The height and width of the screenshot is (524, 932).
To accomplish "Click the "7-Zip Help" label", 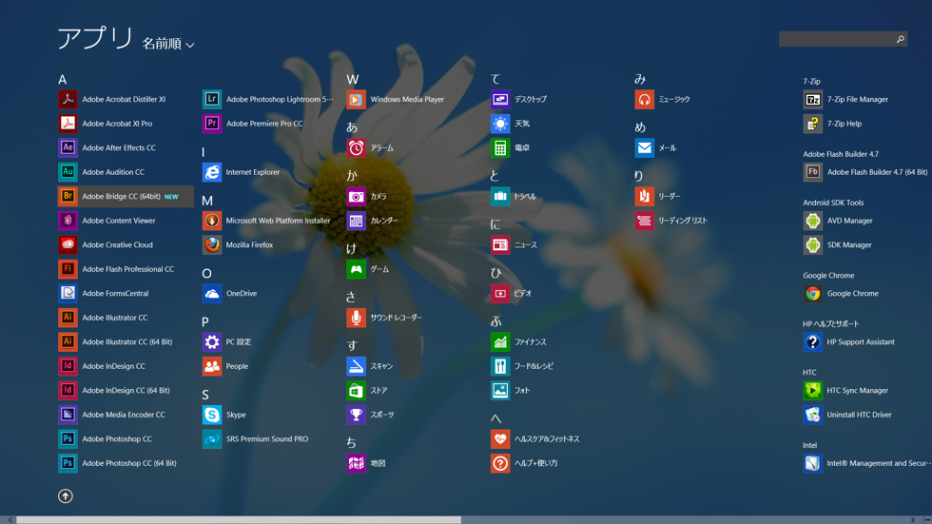I will point(845,124).
